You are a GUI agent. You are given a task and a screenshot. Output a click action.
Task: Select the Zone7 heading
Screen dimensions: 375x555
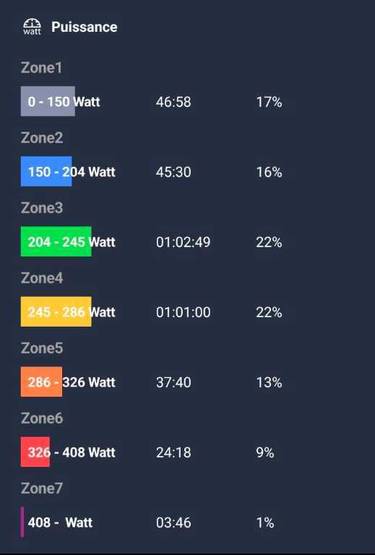tap(42, 488)
